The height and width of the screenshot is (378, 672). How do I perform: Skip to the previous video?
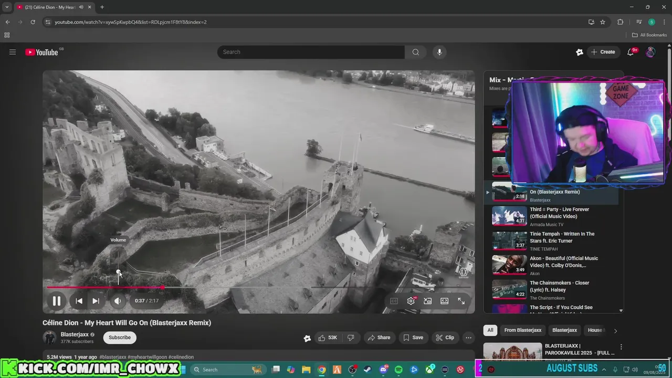(x=79, y=301)
